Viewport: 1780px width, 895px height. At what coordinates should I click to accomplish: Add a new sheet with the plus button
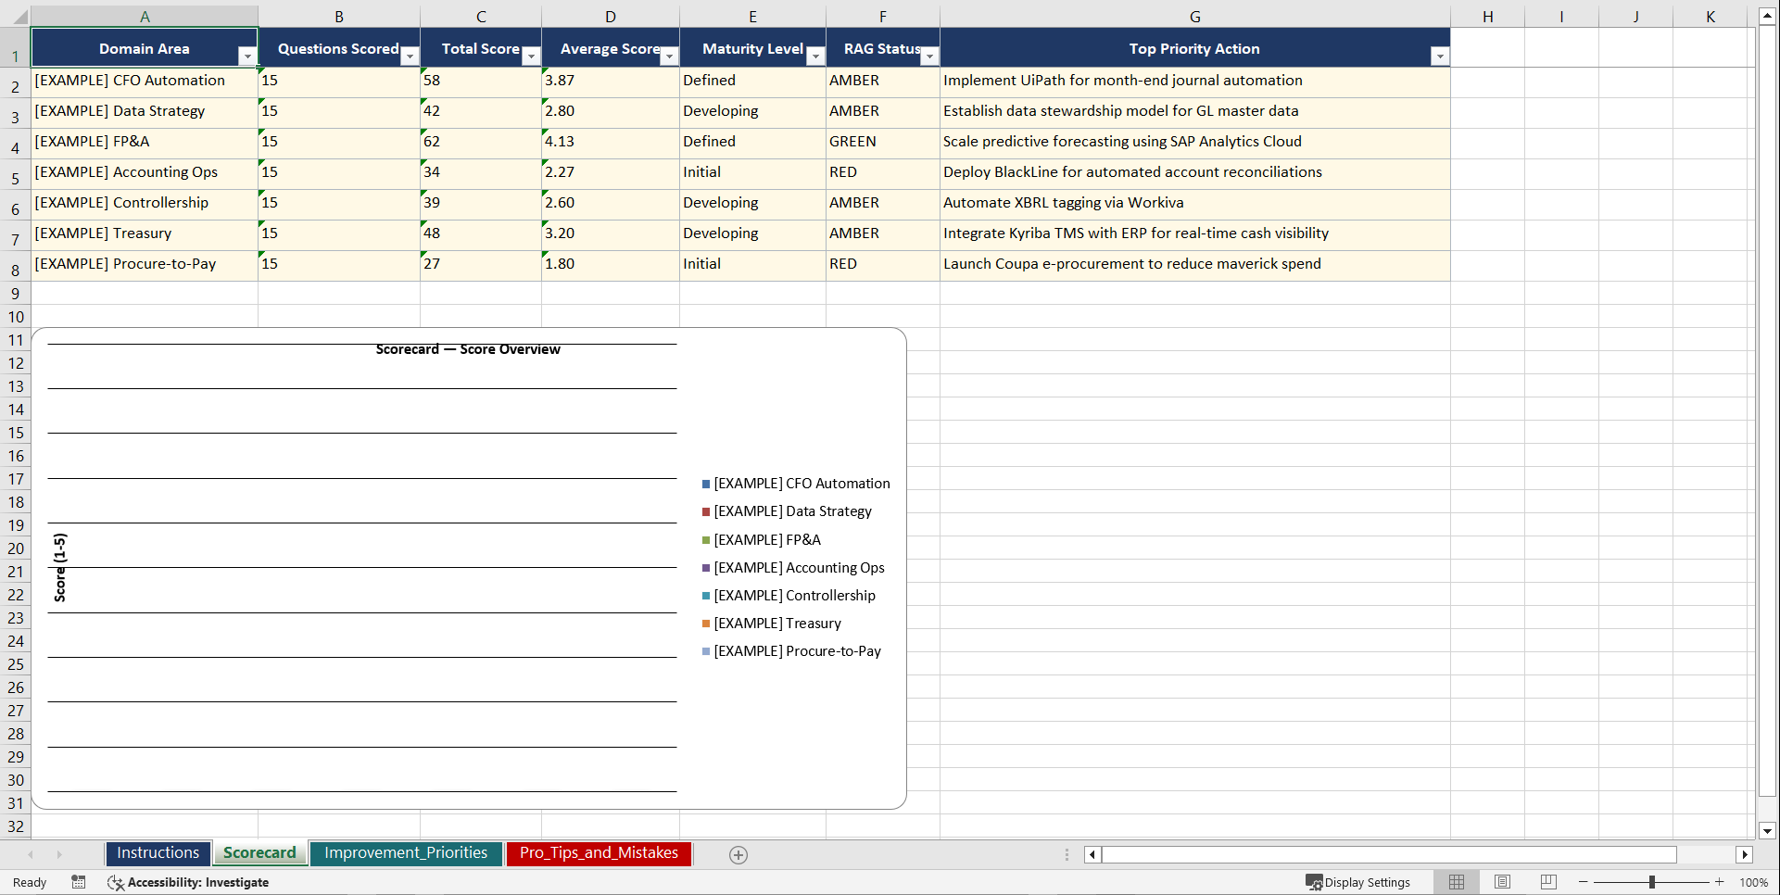pos(738,854)
